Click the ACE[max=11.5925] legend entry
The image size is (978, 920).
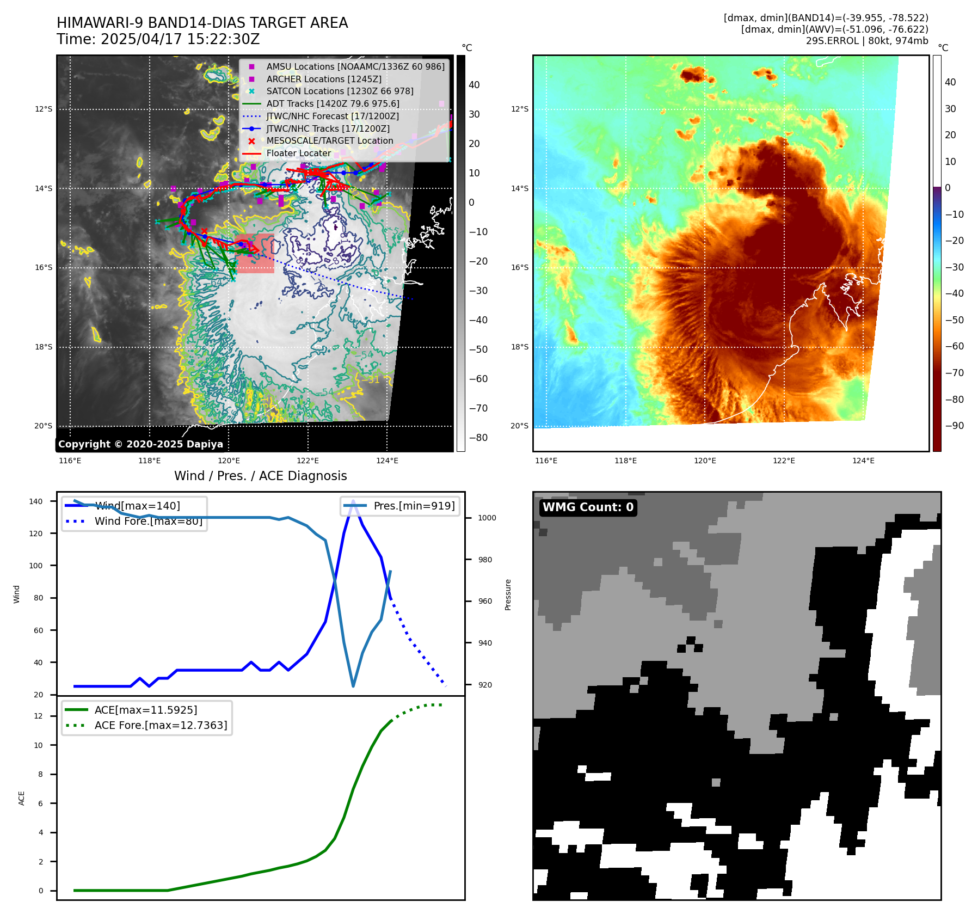click(x=145, y=710)
